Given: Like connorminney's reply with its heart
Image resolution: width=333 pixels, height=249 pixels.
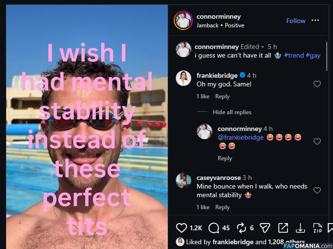Looking at the screenshot, I should tap(317, 142).
